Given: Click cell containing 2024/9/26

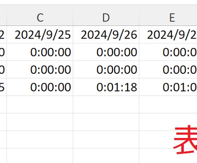Looking at the screenshot, I should (x=106, y=35).
